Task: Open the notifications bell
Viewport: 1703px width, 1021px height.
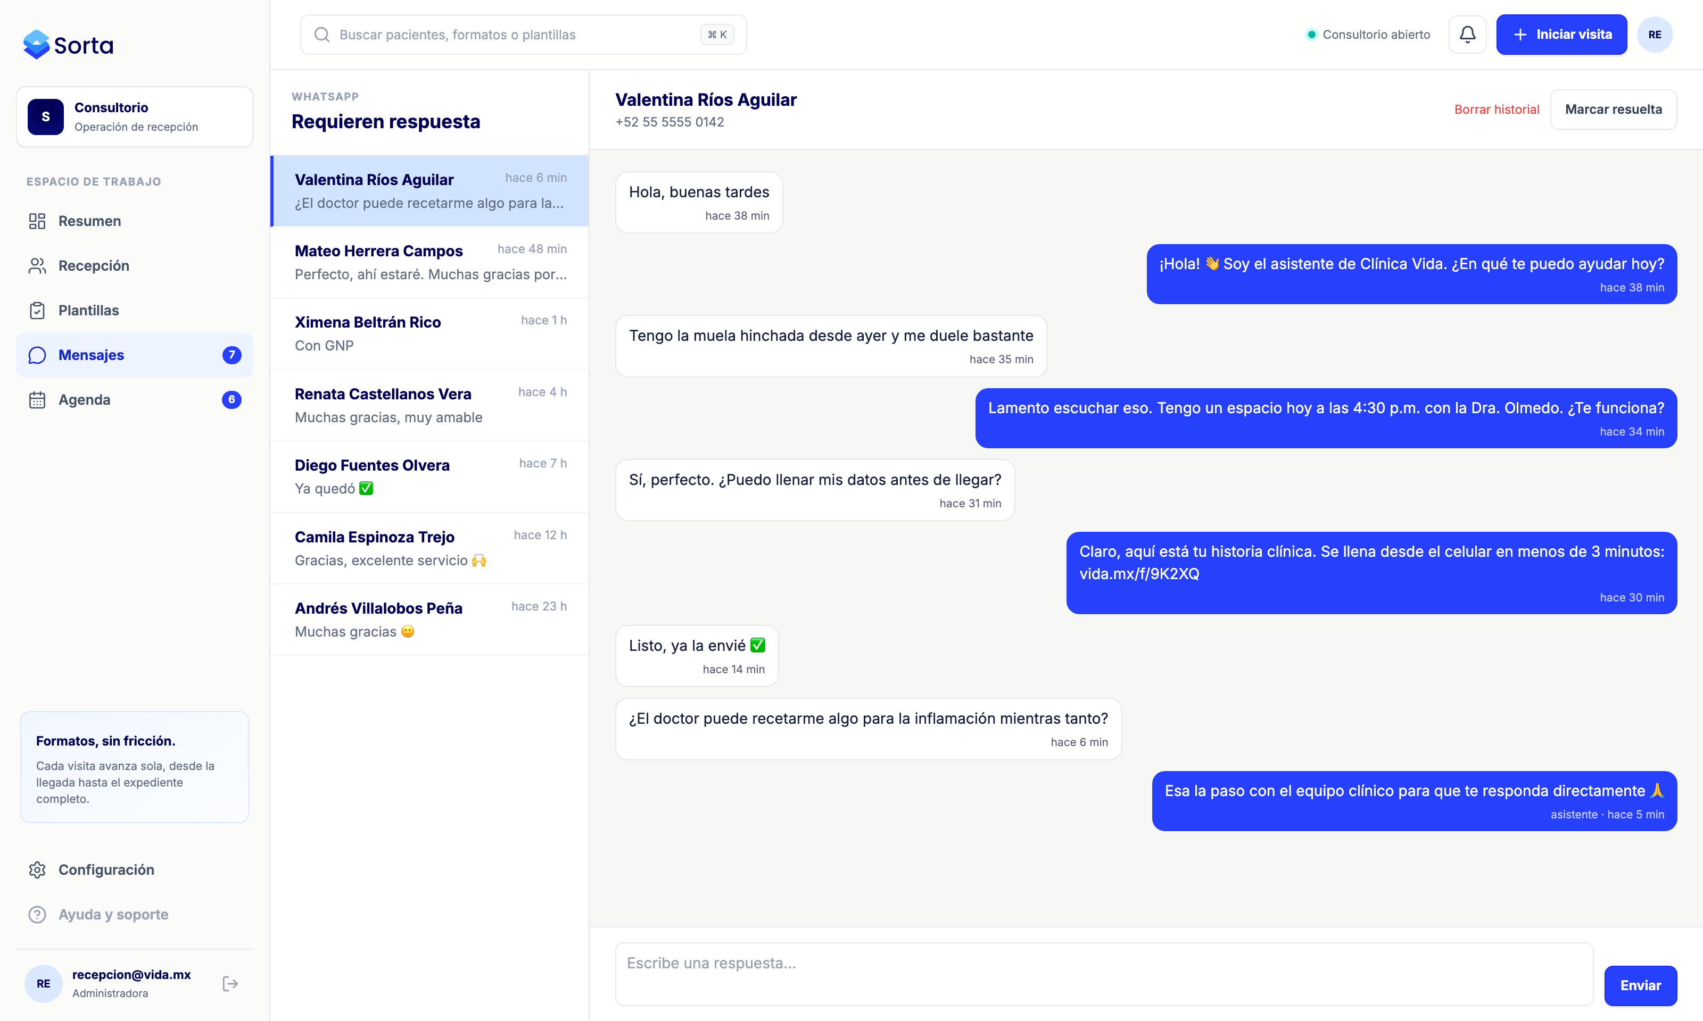Action: point(1467,35)
